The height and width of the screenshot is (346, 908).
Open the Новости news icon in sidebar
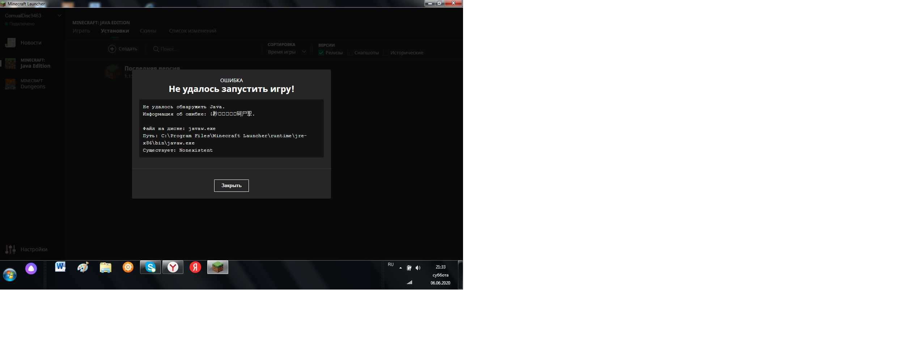click(10, 43)
